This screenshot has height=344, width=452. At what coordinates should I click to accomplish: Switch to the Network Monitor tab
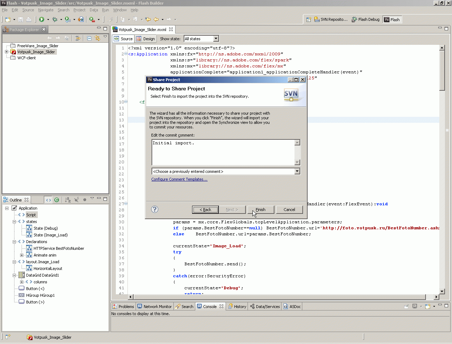[x=154, y=307]
